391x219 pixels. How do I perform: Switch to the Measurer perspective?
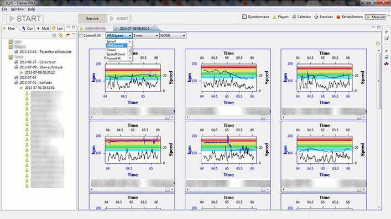[x=376, y=17]
